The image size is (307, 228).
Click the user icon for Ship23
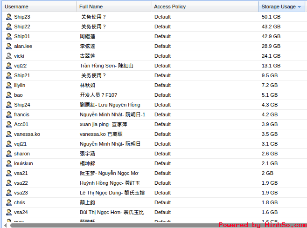[9, 17]
